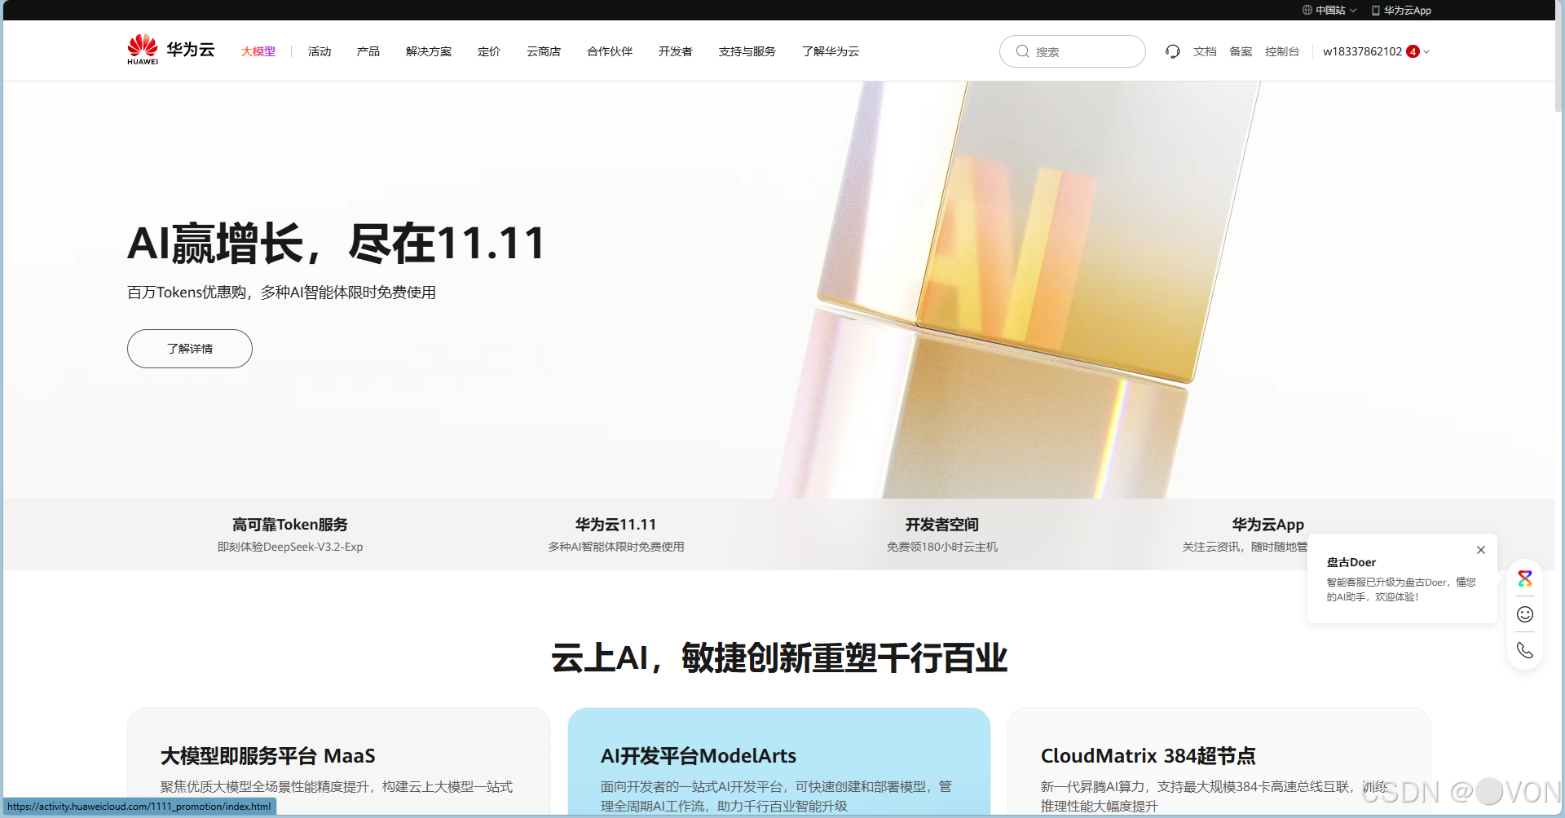
Task: Dismiss the 盘古Doer popup with X
Action: click(x=1481, y=550)
